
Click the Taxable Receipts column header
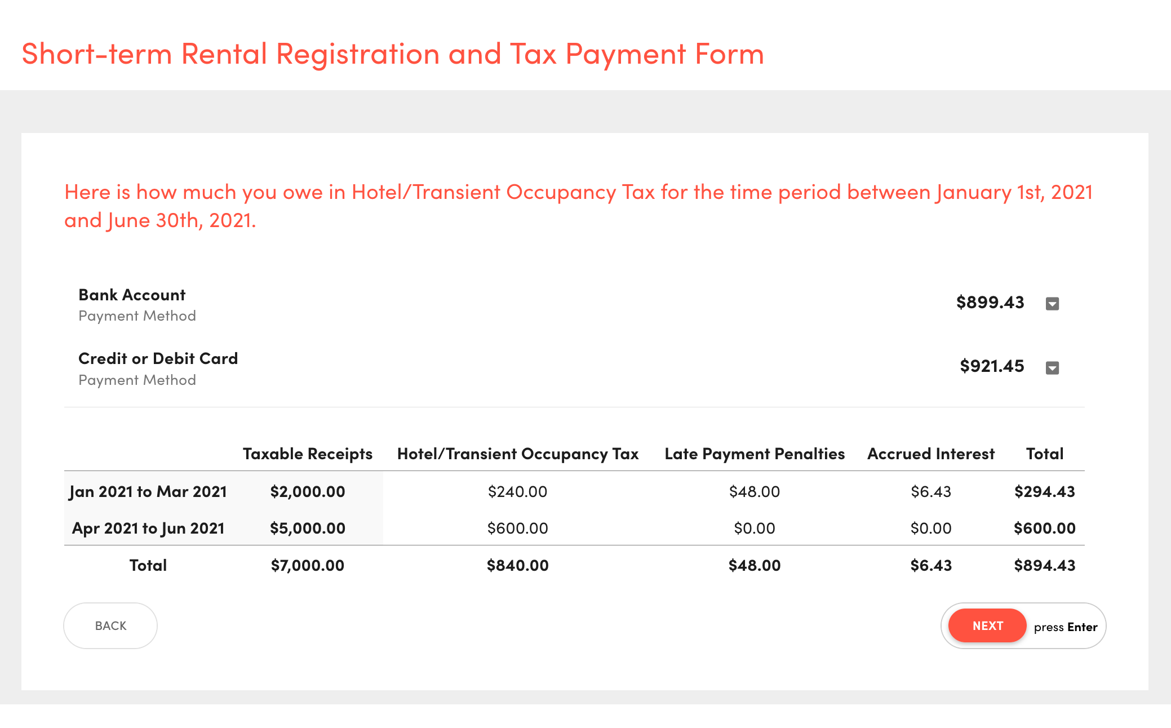[x=307, y=454]
